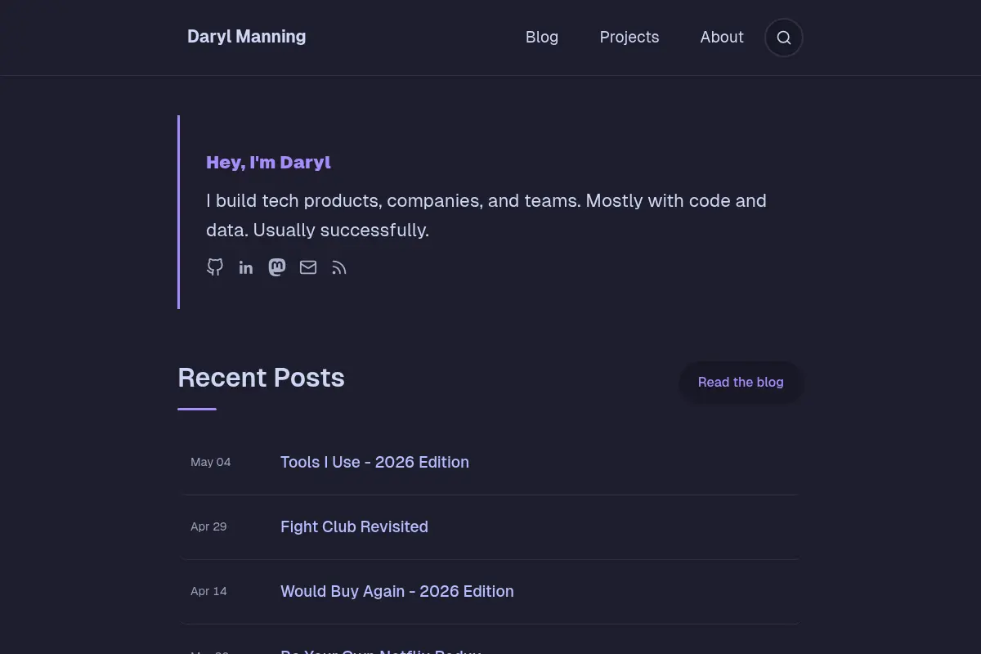Screen dimensions: 981x654
Task: Open Would Buy Again - 2026 Edition post
Action: (397, 591)
